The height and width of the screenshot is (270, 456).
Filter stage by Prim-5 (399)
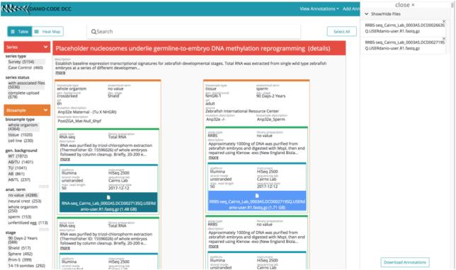20,260
